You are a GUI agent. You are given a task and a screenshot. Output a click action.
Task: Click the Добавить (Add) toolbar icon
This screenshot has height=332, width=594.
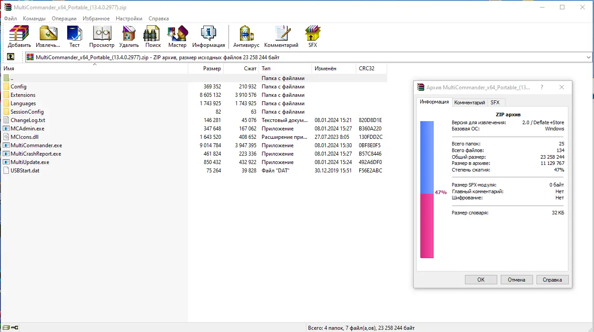pos(19,33)
